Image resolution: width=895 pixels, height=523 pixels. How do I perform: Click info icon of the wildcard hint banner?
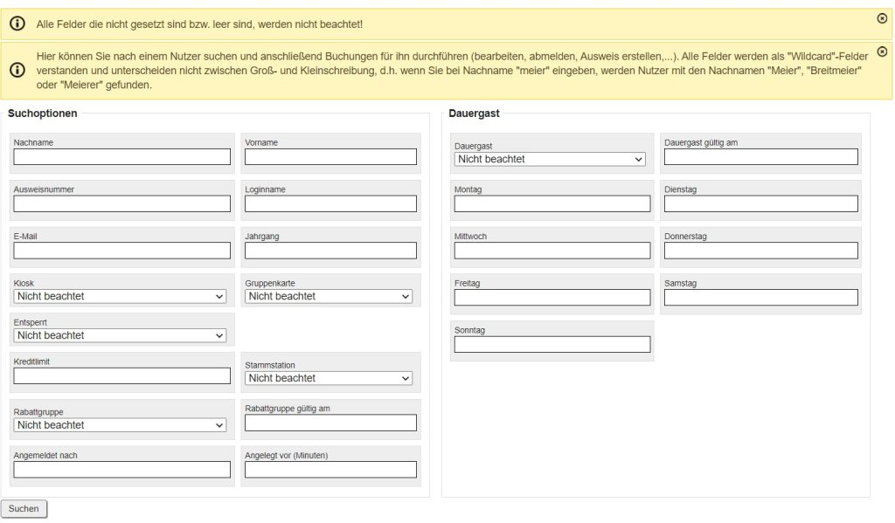click(x=17, y=70)
